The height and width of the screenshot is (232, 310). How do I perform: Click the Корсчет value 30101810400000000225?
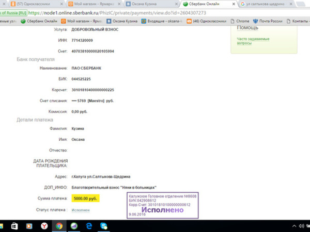tap(92, 90)
